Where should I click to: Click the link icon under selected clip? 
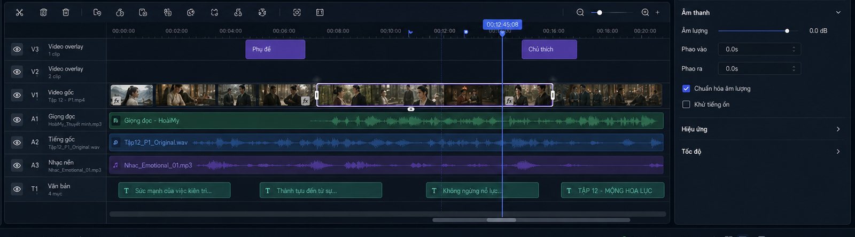[x=410, y=109]
